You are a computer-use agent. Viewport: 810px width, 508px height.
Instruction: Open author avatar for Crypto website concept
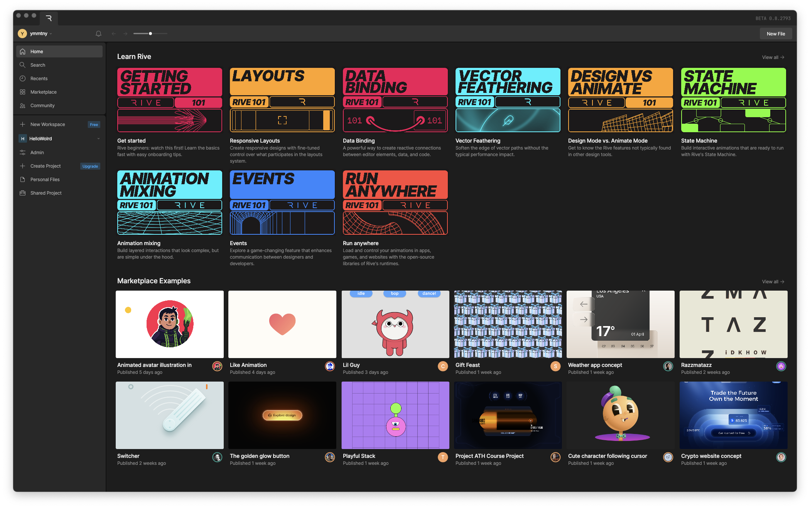(781, 457)
